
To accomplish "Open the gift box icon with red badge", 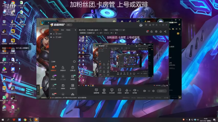I will [x=147, y=31].
